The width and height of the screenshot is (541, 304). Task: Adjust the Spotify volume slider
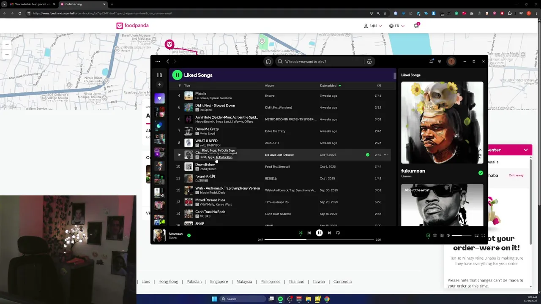[462, 236]
